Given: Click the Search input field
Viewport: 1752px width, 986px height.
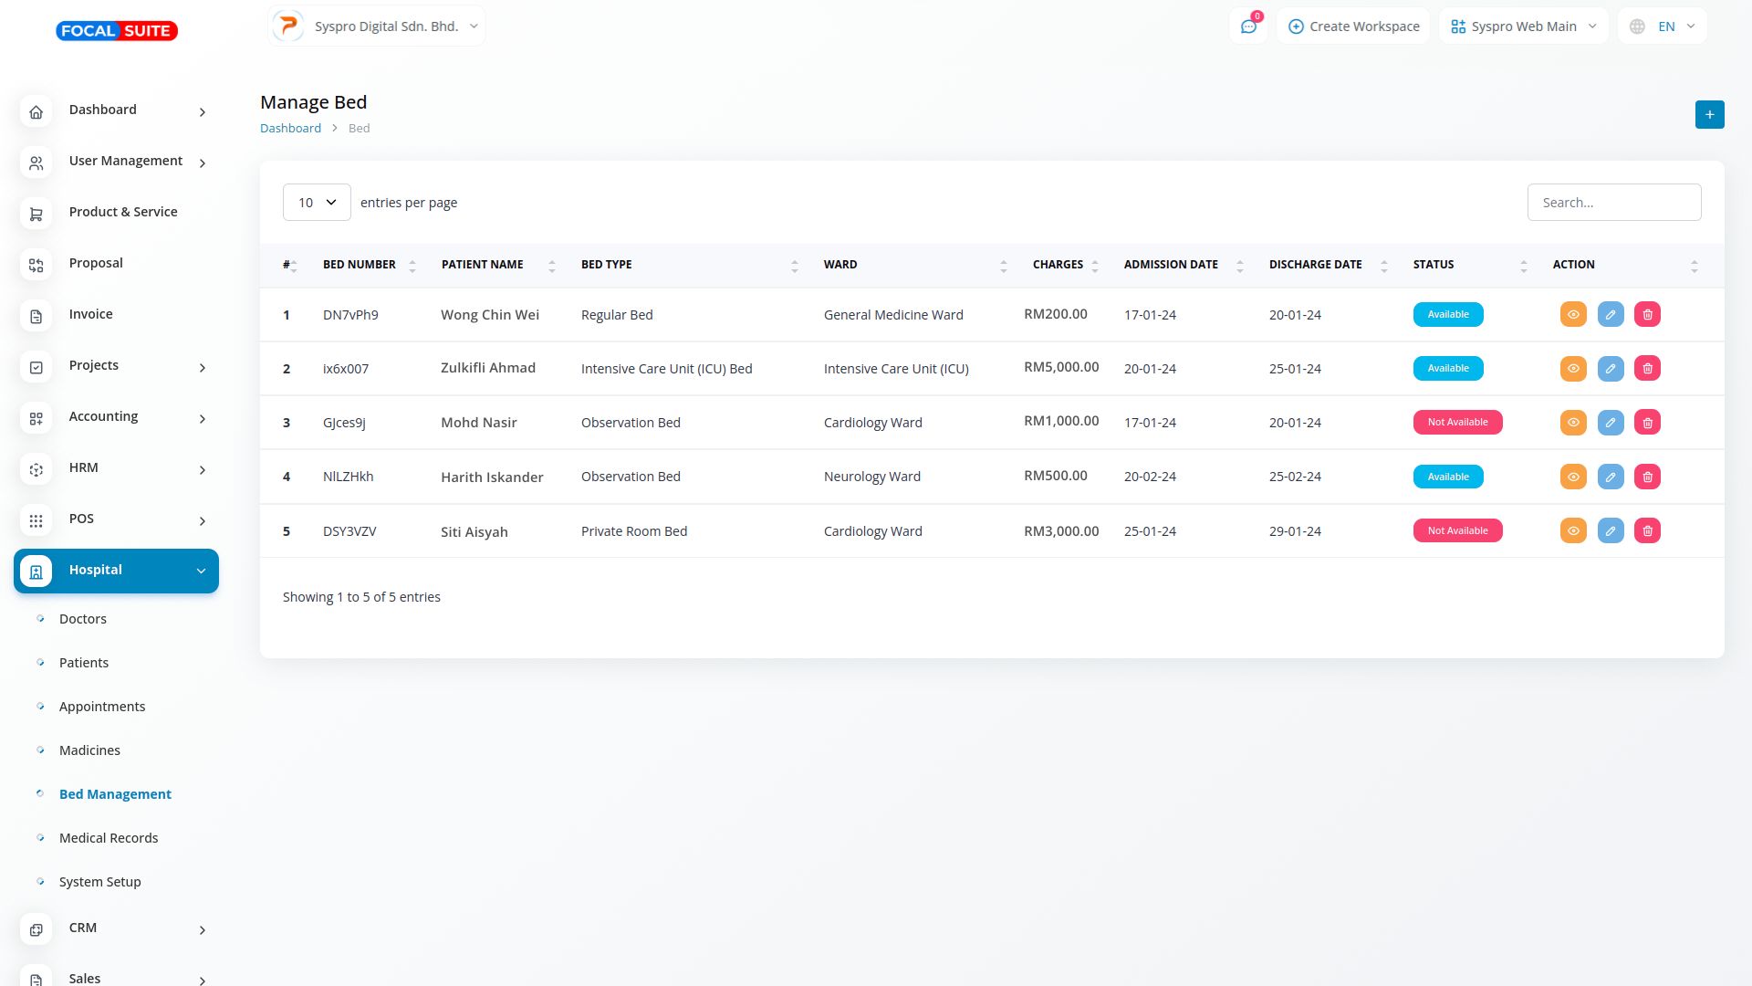Looking at the screenshot, I should click(1613, 202).
